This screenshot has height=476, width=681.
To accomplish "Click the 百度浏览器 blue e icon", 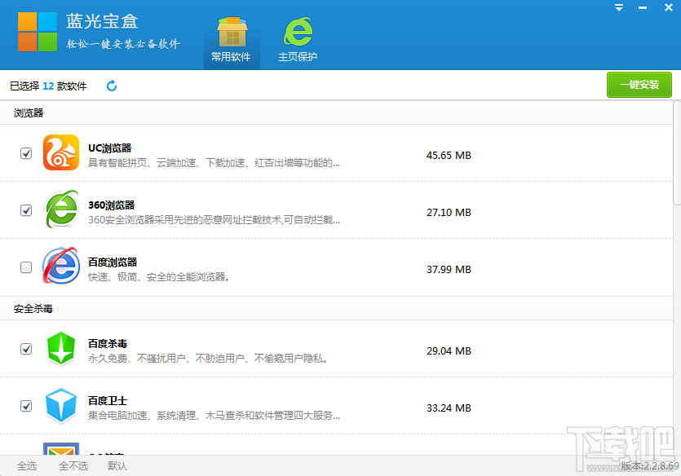I will [x=61, y=266].
